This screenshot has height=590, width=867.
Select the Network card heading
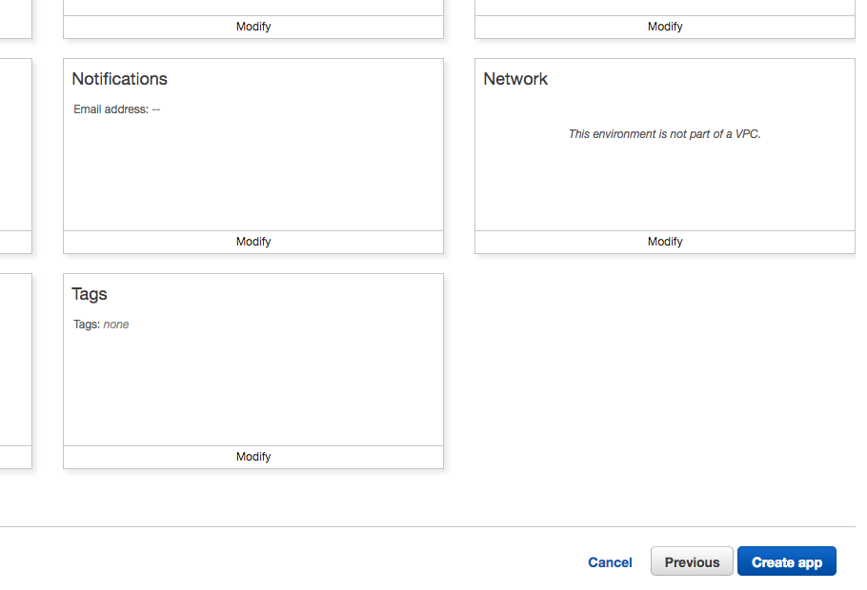515,79
